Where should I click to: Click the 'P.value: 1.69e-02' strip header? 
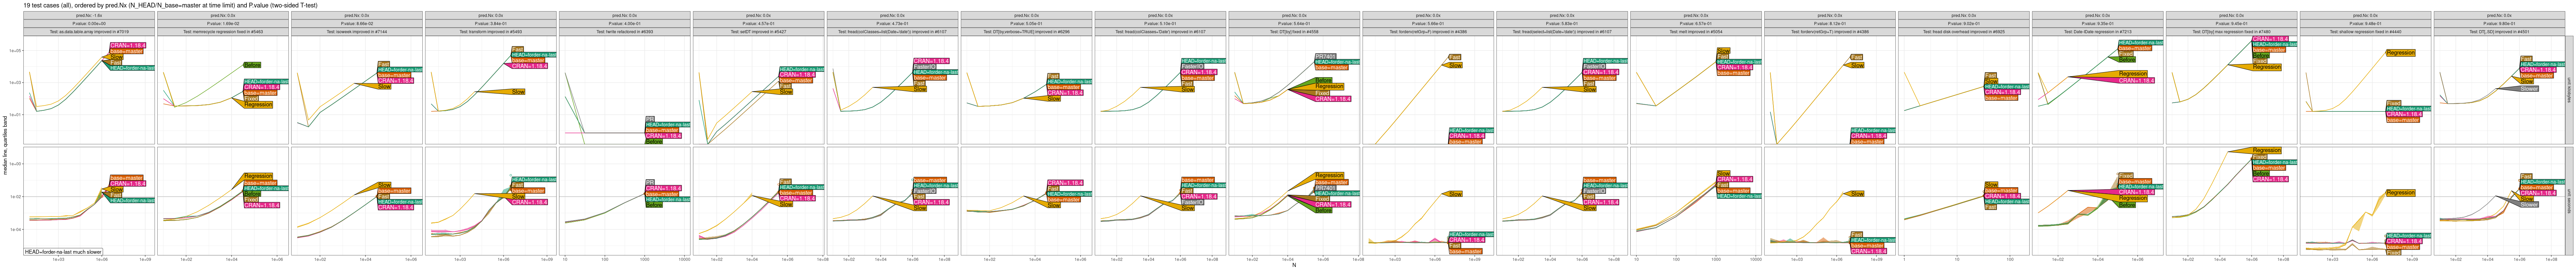click(x=223, y=24)
